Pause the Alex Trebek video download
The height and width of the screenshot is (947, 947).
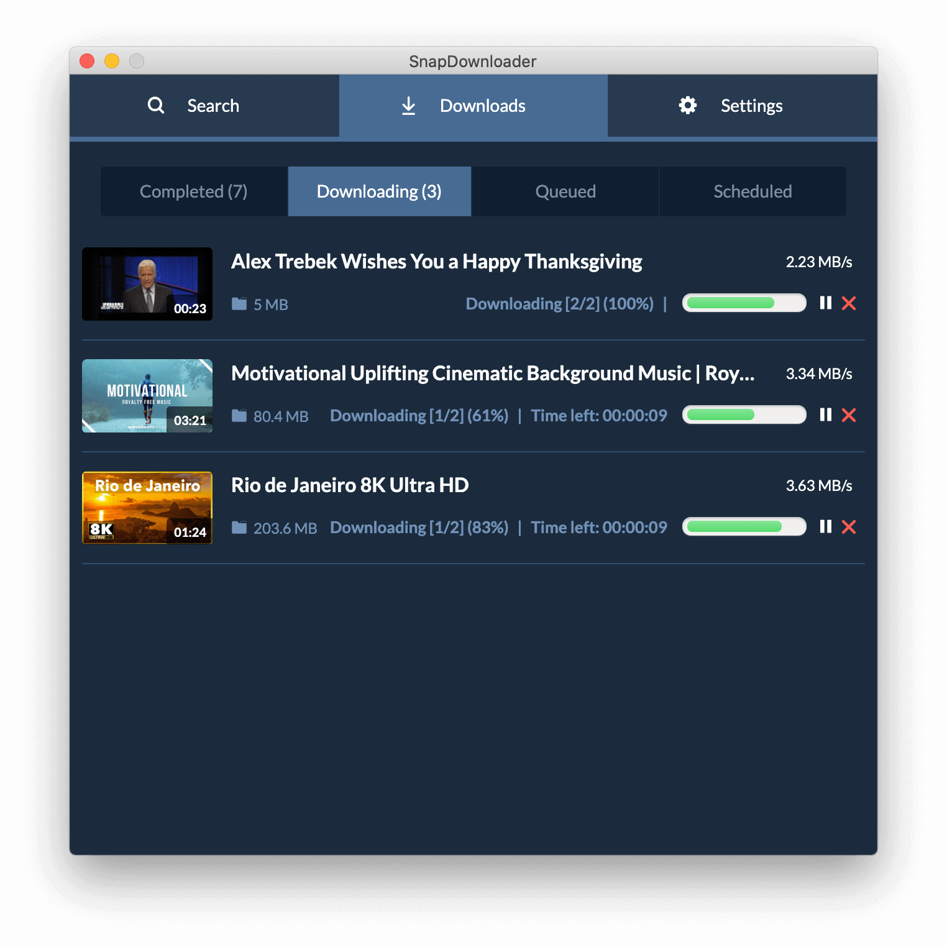[825, 303]
